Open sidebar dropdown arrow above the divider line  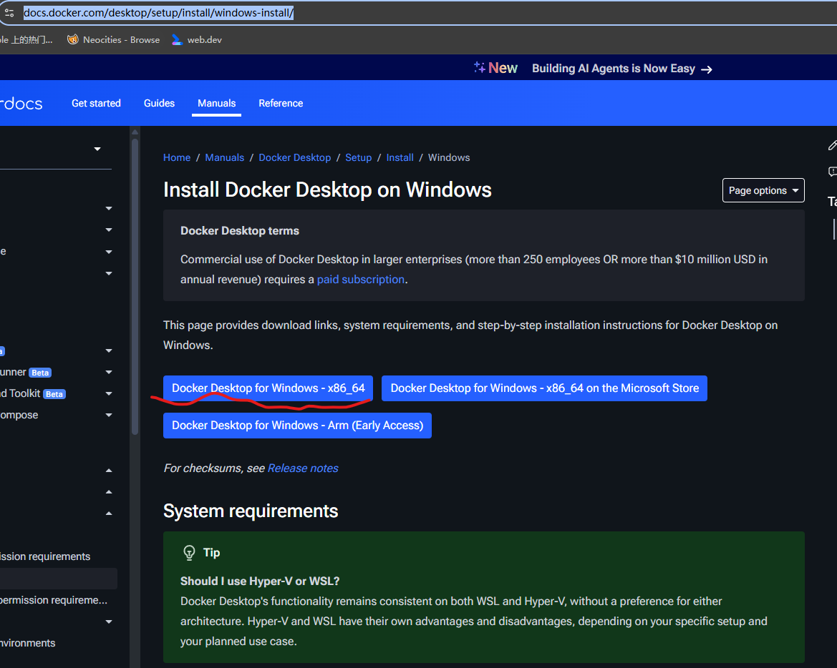click(97, 149)
